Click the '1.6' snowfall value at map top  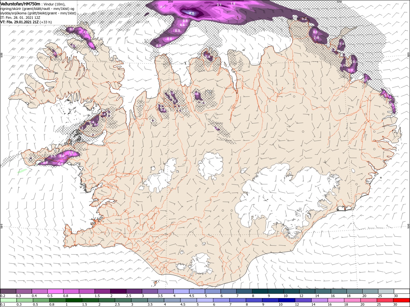click(233, 4)
